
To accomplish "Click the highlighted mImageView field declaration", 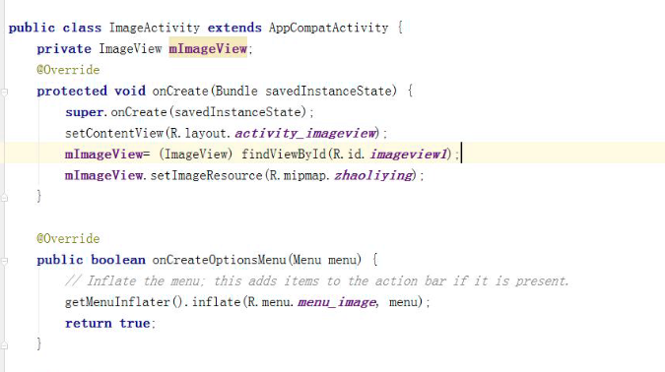I will pyautogui.click(x=208, y=49).
